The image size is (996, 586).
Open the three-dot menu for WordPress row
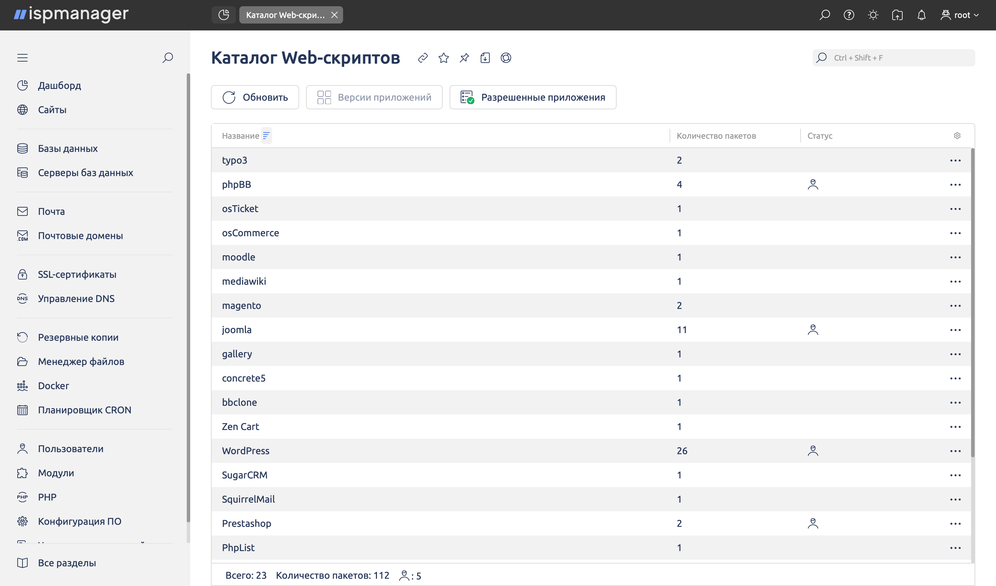click(x=955, y=451)
